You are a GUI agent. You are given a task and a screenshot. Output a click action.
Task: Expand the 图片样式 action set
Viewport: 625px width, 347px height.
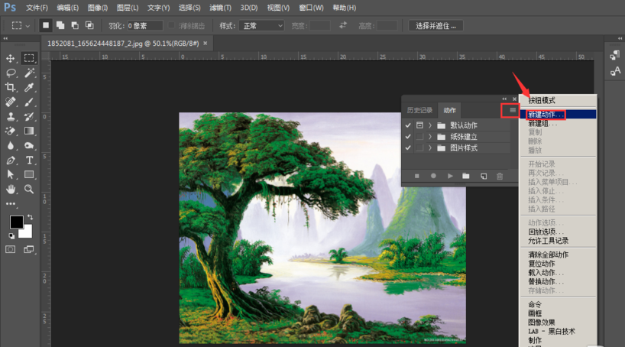point(430,148)
